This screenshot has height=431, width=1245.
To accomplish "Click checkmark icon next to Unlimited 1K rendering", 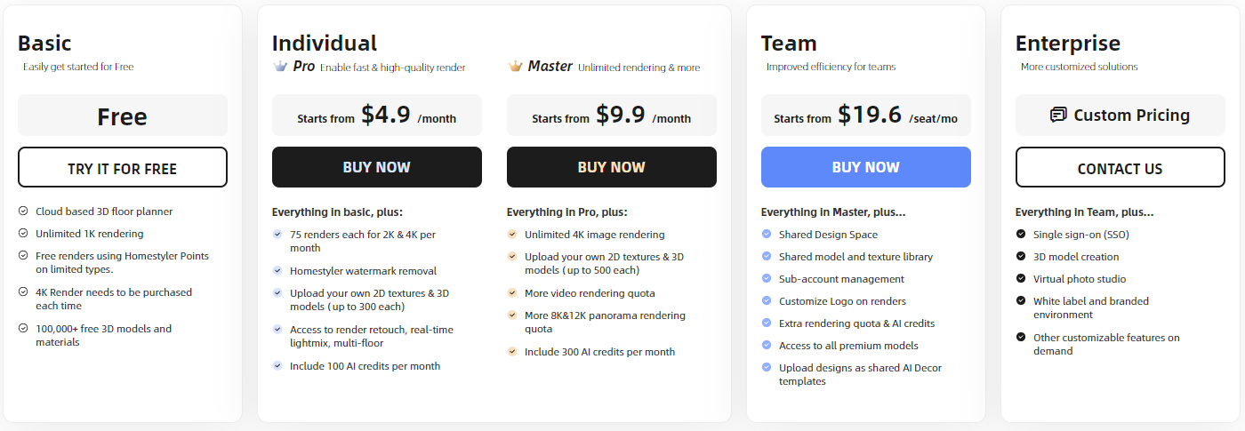I will (x=22, y=234).
